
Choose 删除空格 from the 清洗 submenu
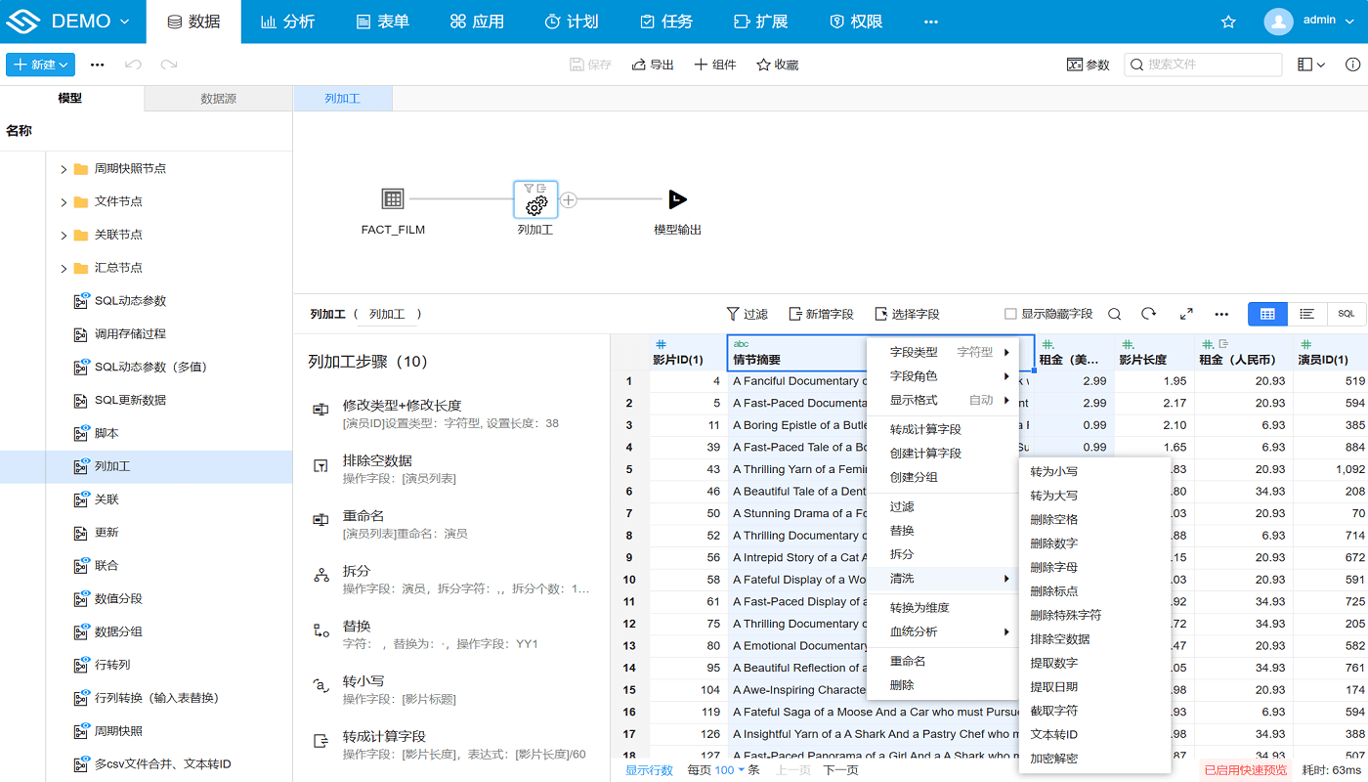coord(1054,519)
